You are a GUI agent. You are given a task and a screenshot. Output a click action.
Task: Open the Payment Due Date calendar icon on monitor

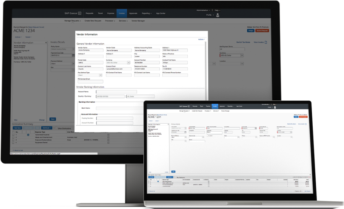(73, 56)
